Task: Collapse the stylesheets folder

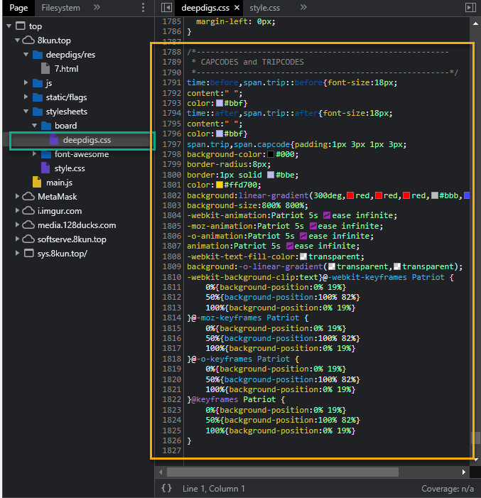Action: pyautogui.click(x=26, y=111)
